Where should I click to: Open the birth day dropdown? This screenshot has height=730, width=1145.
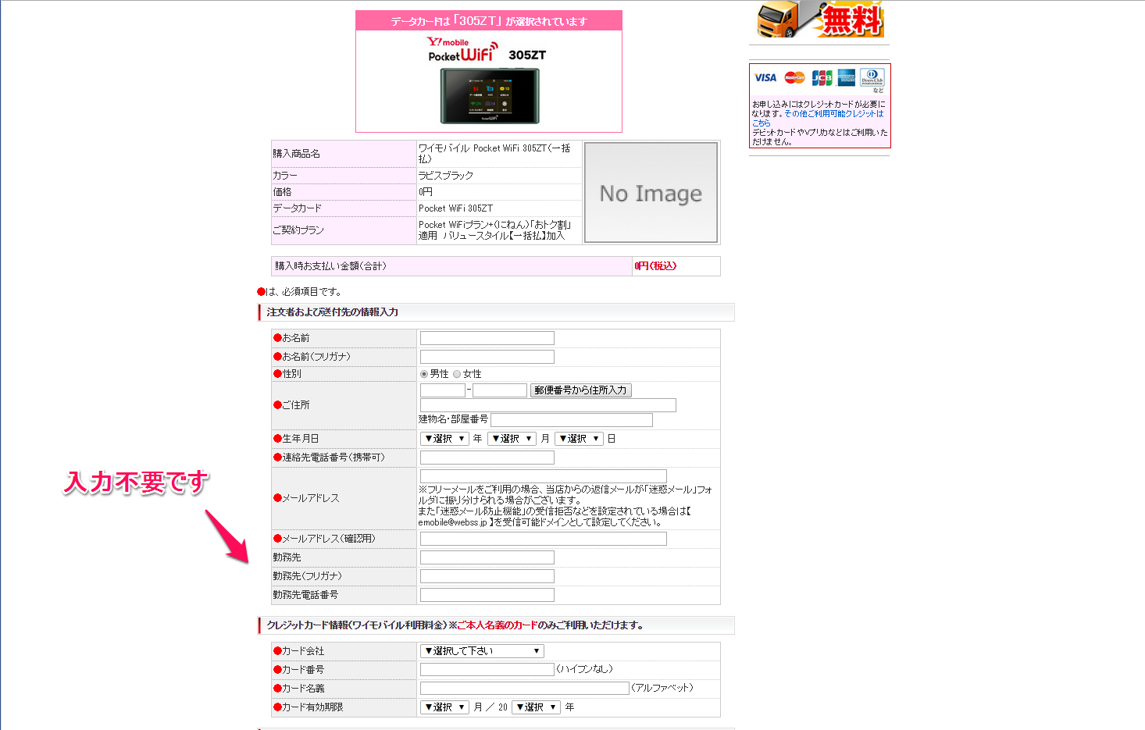(579, 439)
